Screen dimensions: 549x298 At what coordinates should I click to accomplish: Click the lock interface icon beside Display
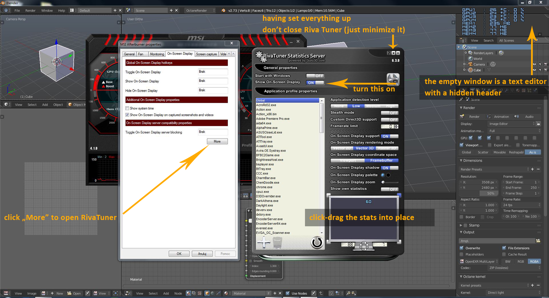point(538,124)
